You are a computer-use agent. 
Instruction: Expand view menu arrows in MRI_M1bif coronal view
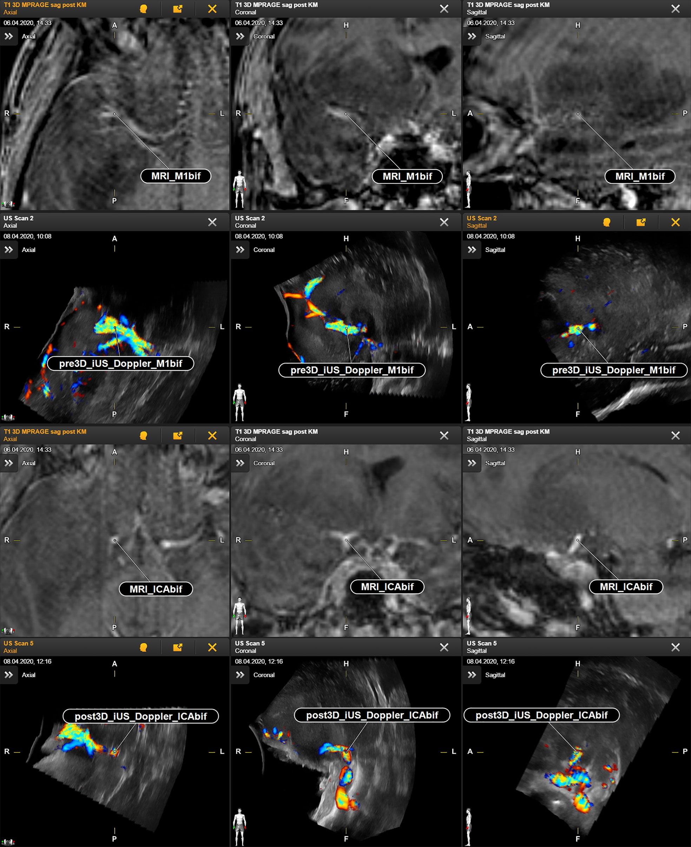click(240, 36)
